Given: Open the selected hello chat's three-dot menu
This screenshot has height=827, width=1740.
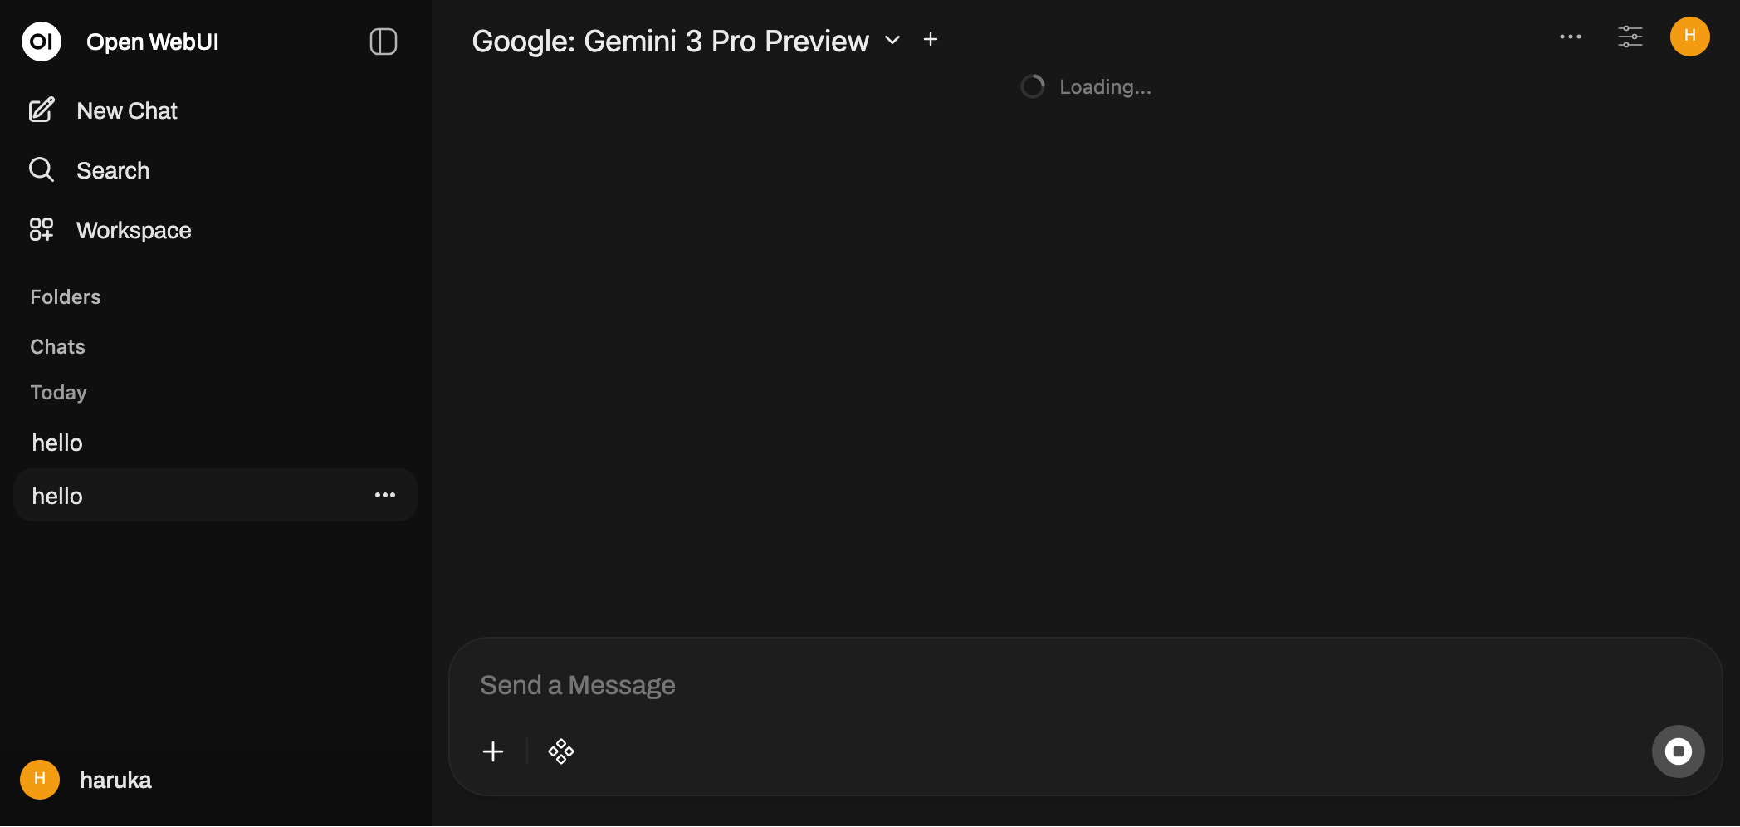Looking at the screenshot, I should 385,495.
